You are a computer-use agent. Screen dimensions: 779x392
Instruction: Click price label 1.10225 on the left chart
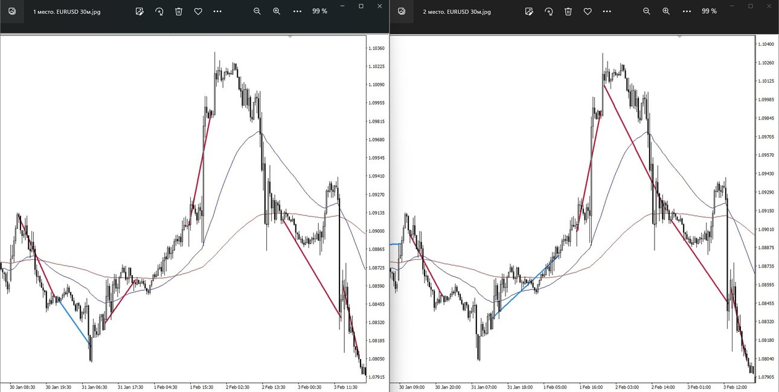[x=377, y=66]
